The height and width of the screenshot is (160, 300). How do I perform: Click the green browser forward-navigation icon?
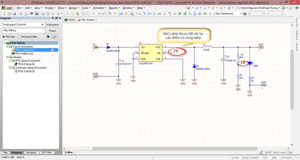tap(284, 8)
